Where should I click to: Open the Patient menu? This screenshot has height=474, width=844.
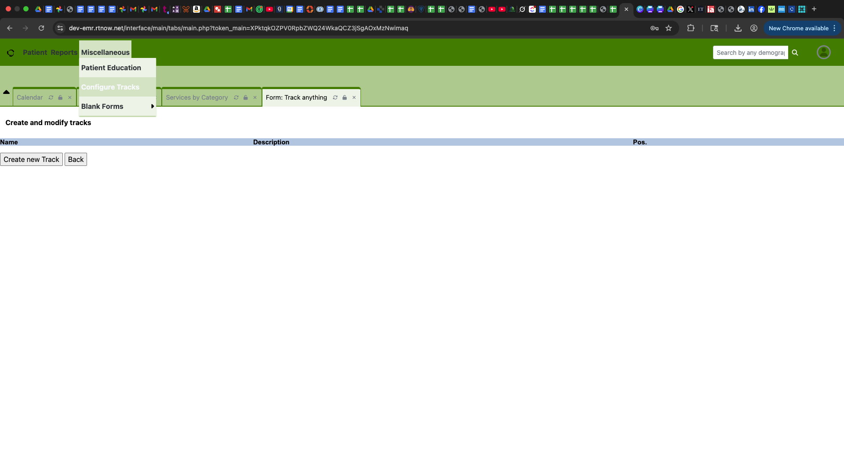pos(35,52)
